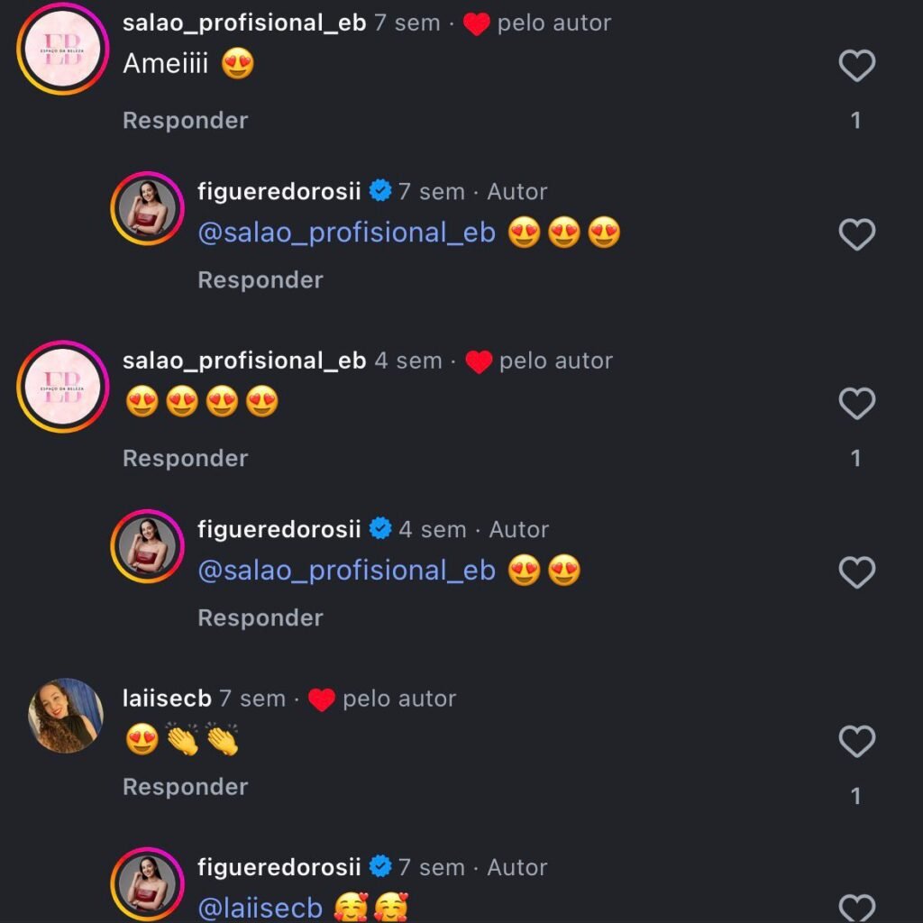Reply to figueredorosii's 4 sem reply
The image size is (923, 923).
pyautogui.click(x=260, y=618)
